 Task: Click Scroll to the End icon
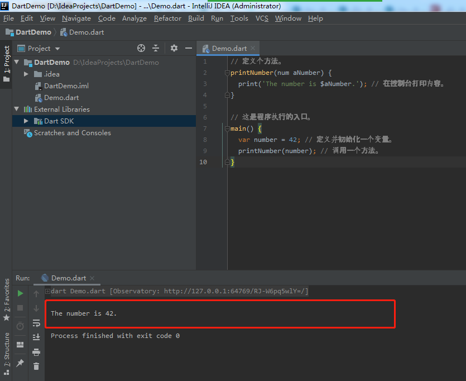click(x=36, y=337)
